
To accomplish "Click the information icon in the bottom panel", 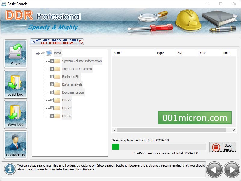I will [9, 169].
